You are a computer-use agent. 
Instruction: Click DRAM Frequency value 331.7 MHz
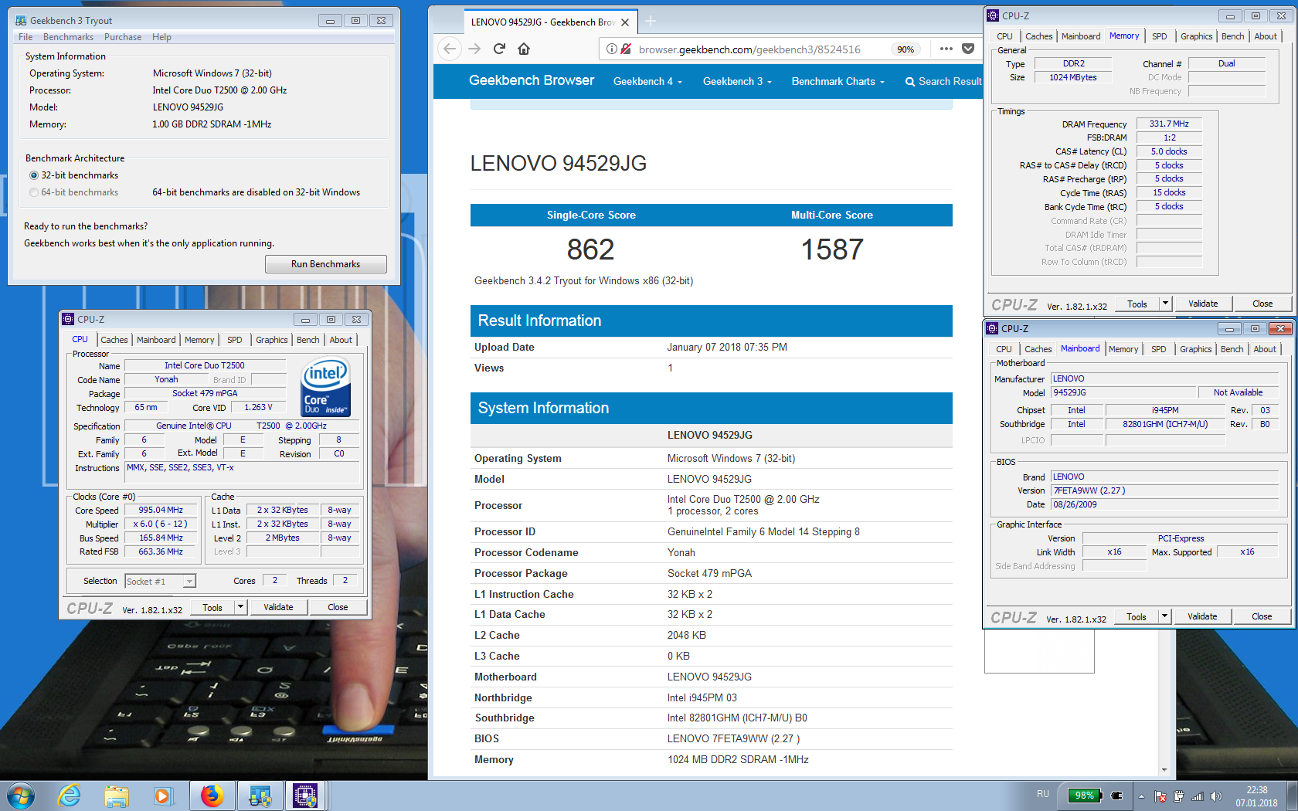(x=1169, y=124)
